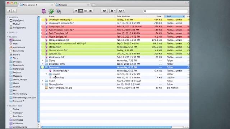Collapse the PLACES sidebar section
This screenshot has height=129, width=230.
[x=8, y=37]
